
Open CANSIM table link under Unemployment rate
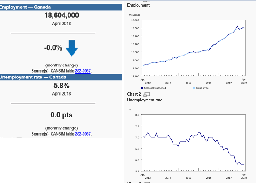(83, 134)
